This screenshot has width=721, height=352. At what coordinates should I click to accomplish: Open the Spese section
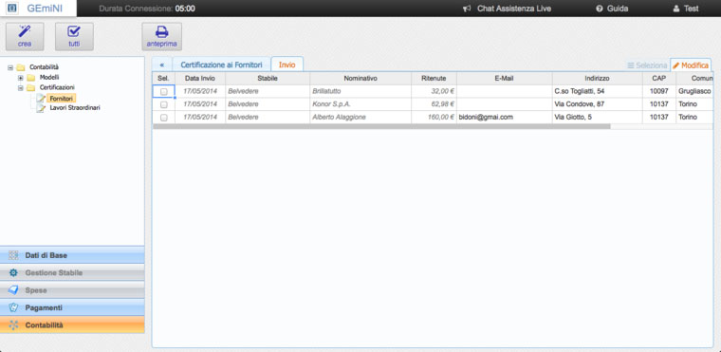tap(72, 290)
